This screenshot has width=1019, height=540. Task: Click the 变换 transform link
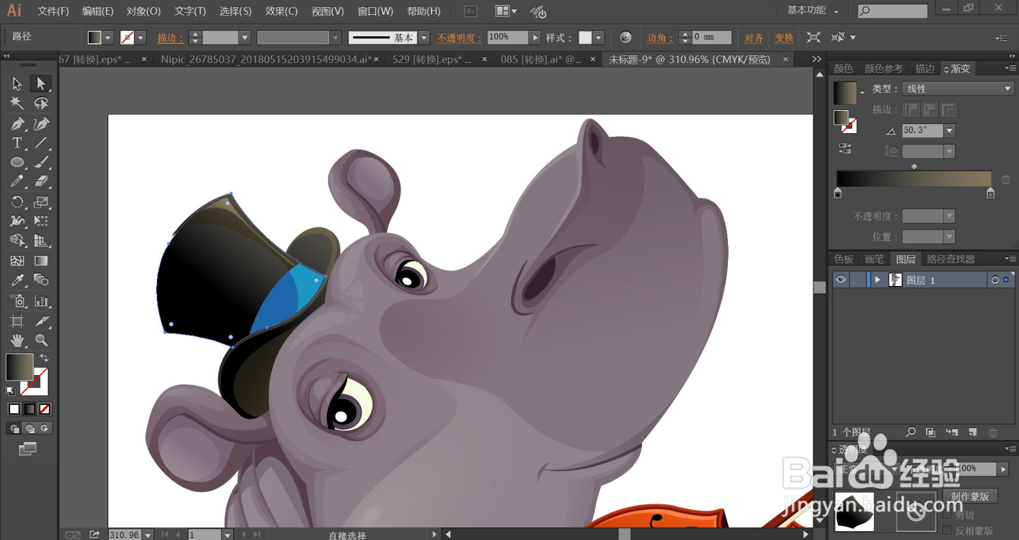coord(784,38)
